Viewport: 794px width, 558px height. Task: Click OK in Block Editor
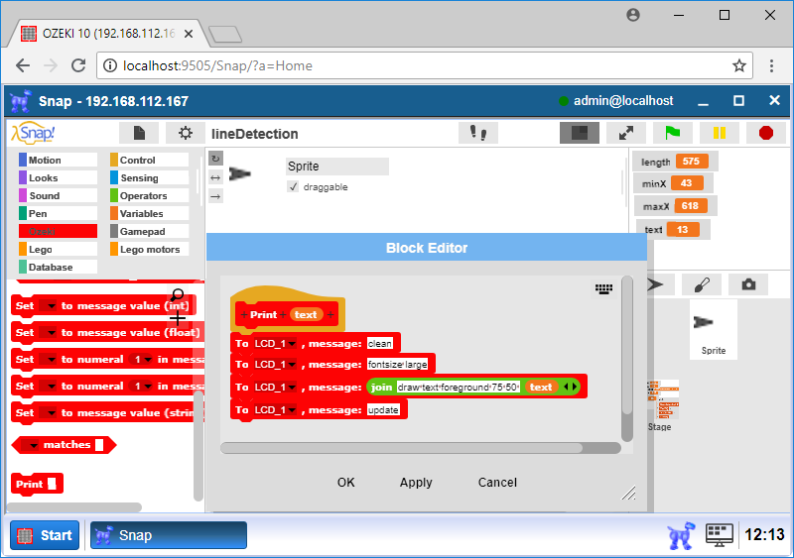(x=345, y=482)
